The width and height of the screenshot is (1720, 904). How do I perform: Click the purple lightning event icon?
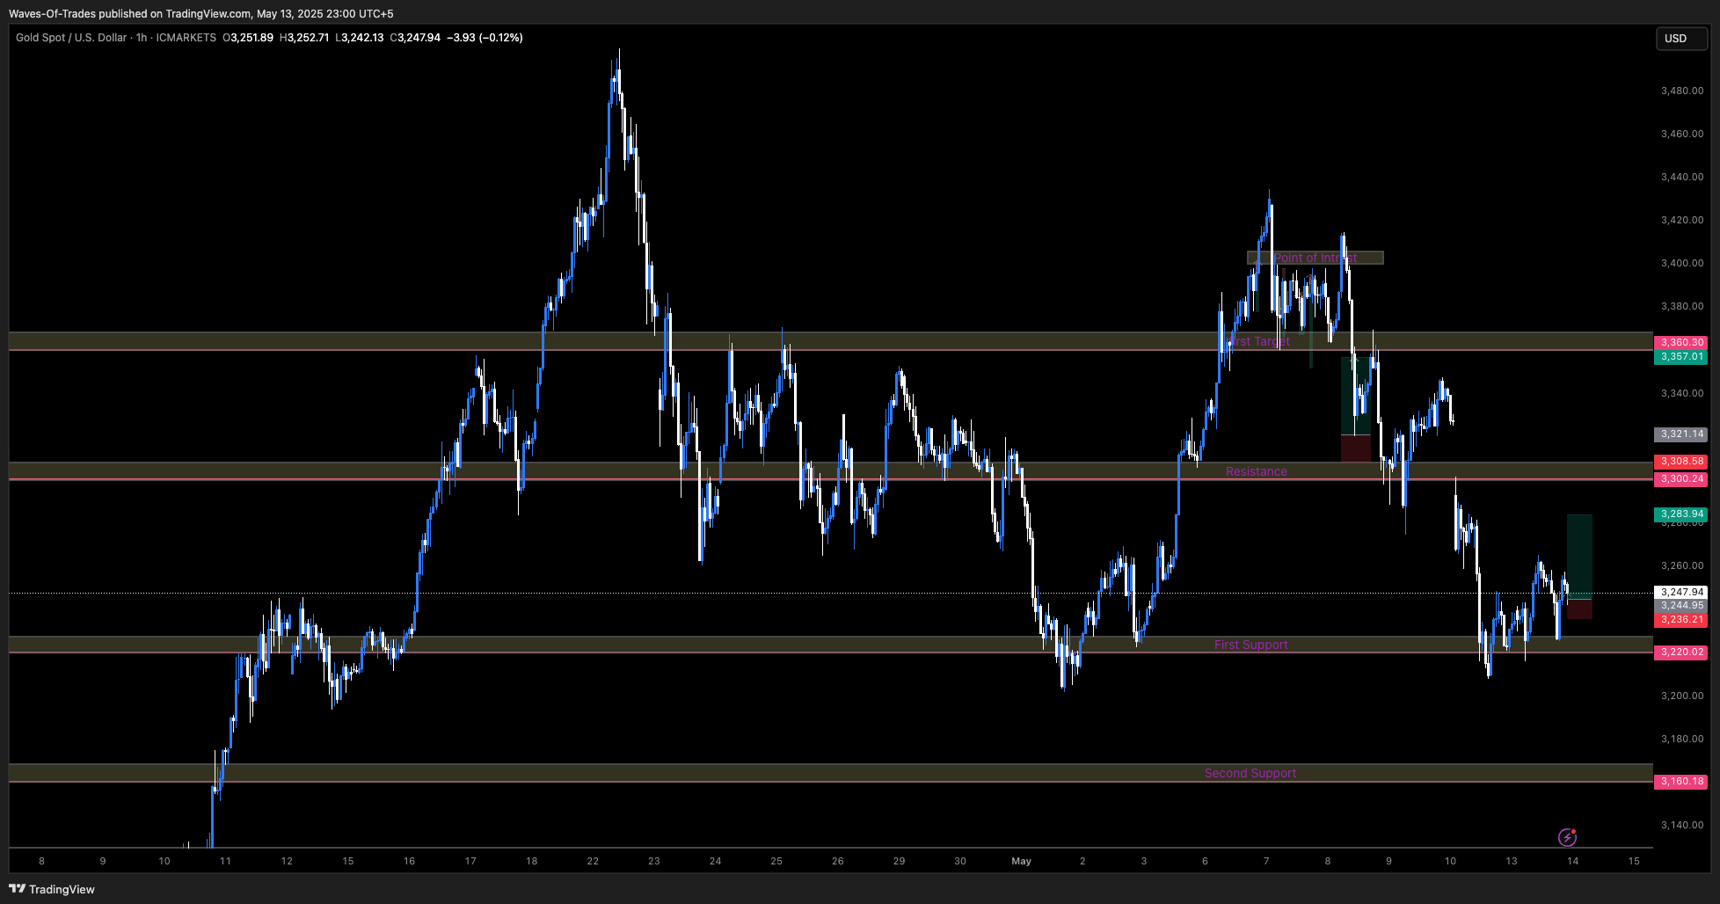pyautogui.click(x=1567, y=836)
